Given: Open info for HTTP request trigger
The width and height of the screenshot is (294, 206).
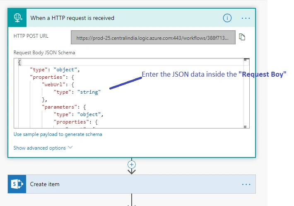Looking at the screenshot, I should 227,18.
